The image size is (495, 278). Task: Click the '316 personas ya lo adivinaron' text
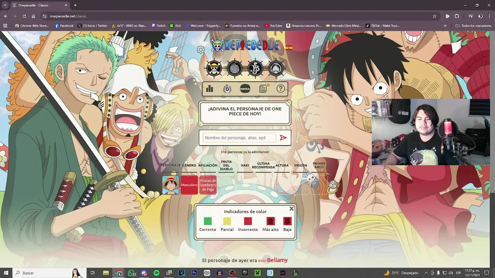click(x=245, y=152)
